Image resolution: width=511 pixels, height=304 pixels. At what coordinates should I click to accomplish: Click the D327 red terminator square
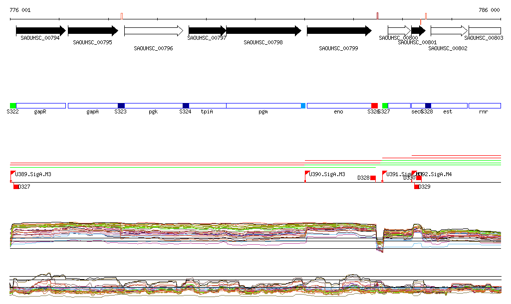click(16, 187)
